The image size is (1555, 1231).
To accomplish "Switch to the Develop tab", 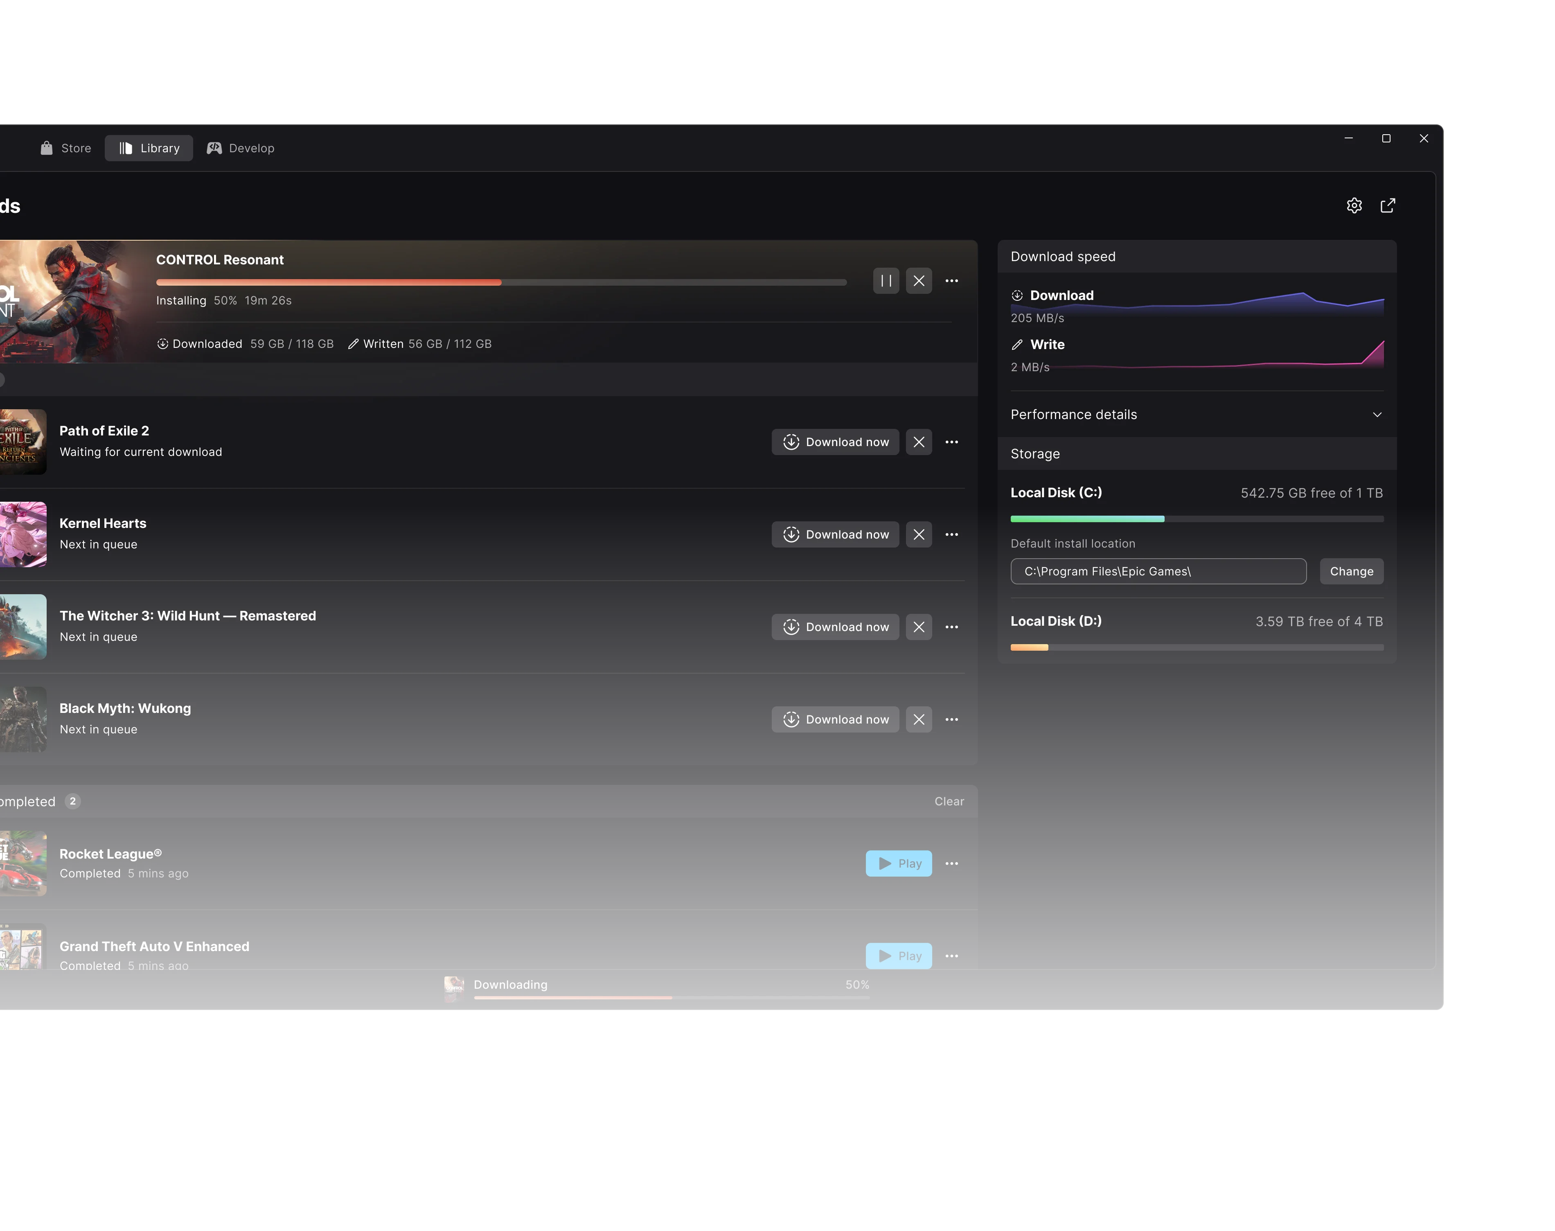I will (x=240, y=148).
